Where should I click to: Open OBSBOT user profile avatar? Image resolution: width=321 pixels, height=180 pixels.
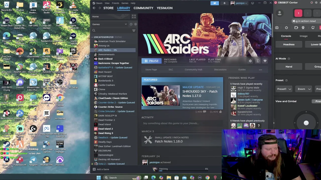click(x=280, y=13)
